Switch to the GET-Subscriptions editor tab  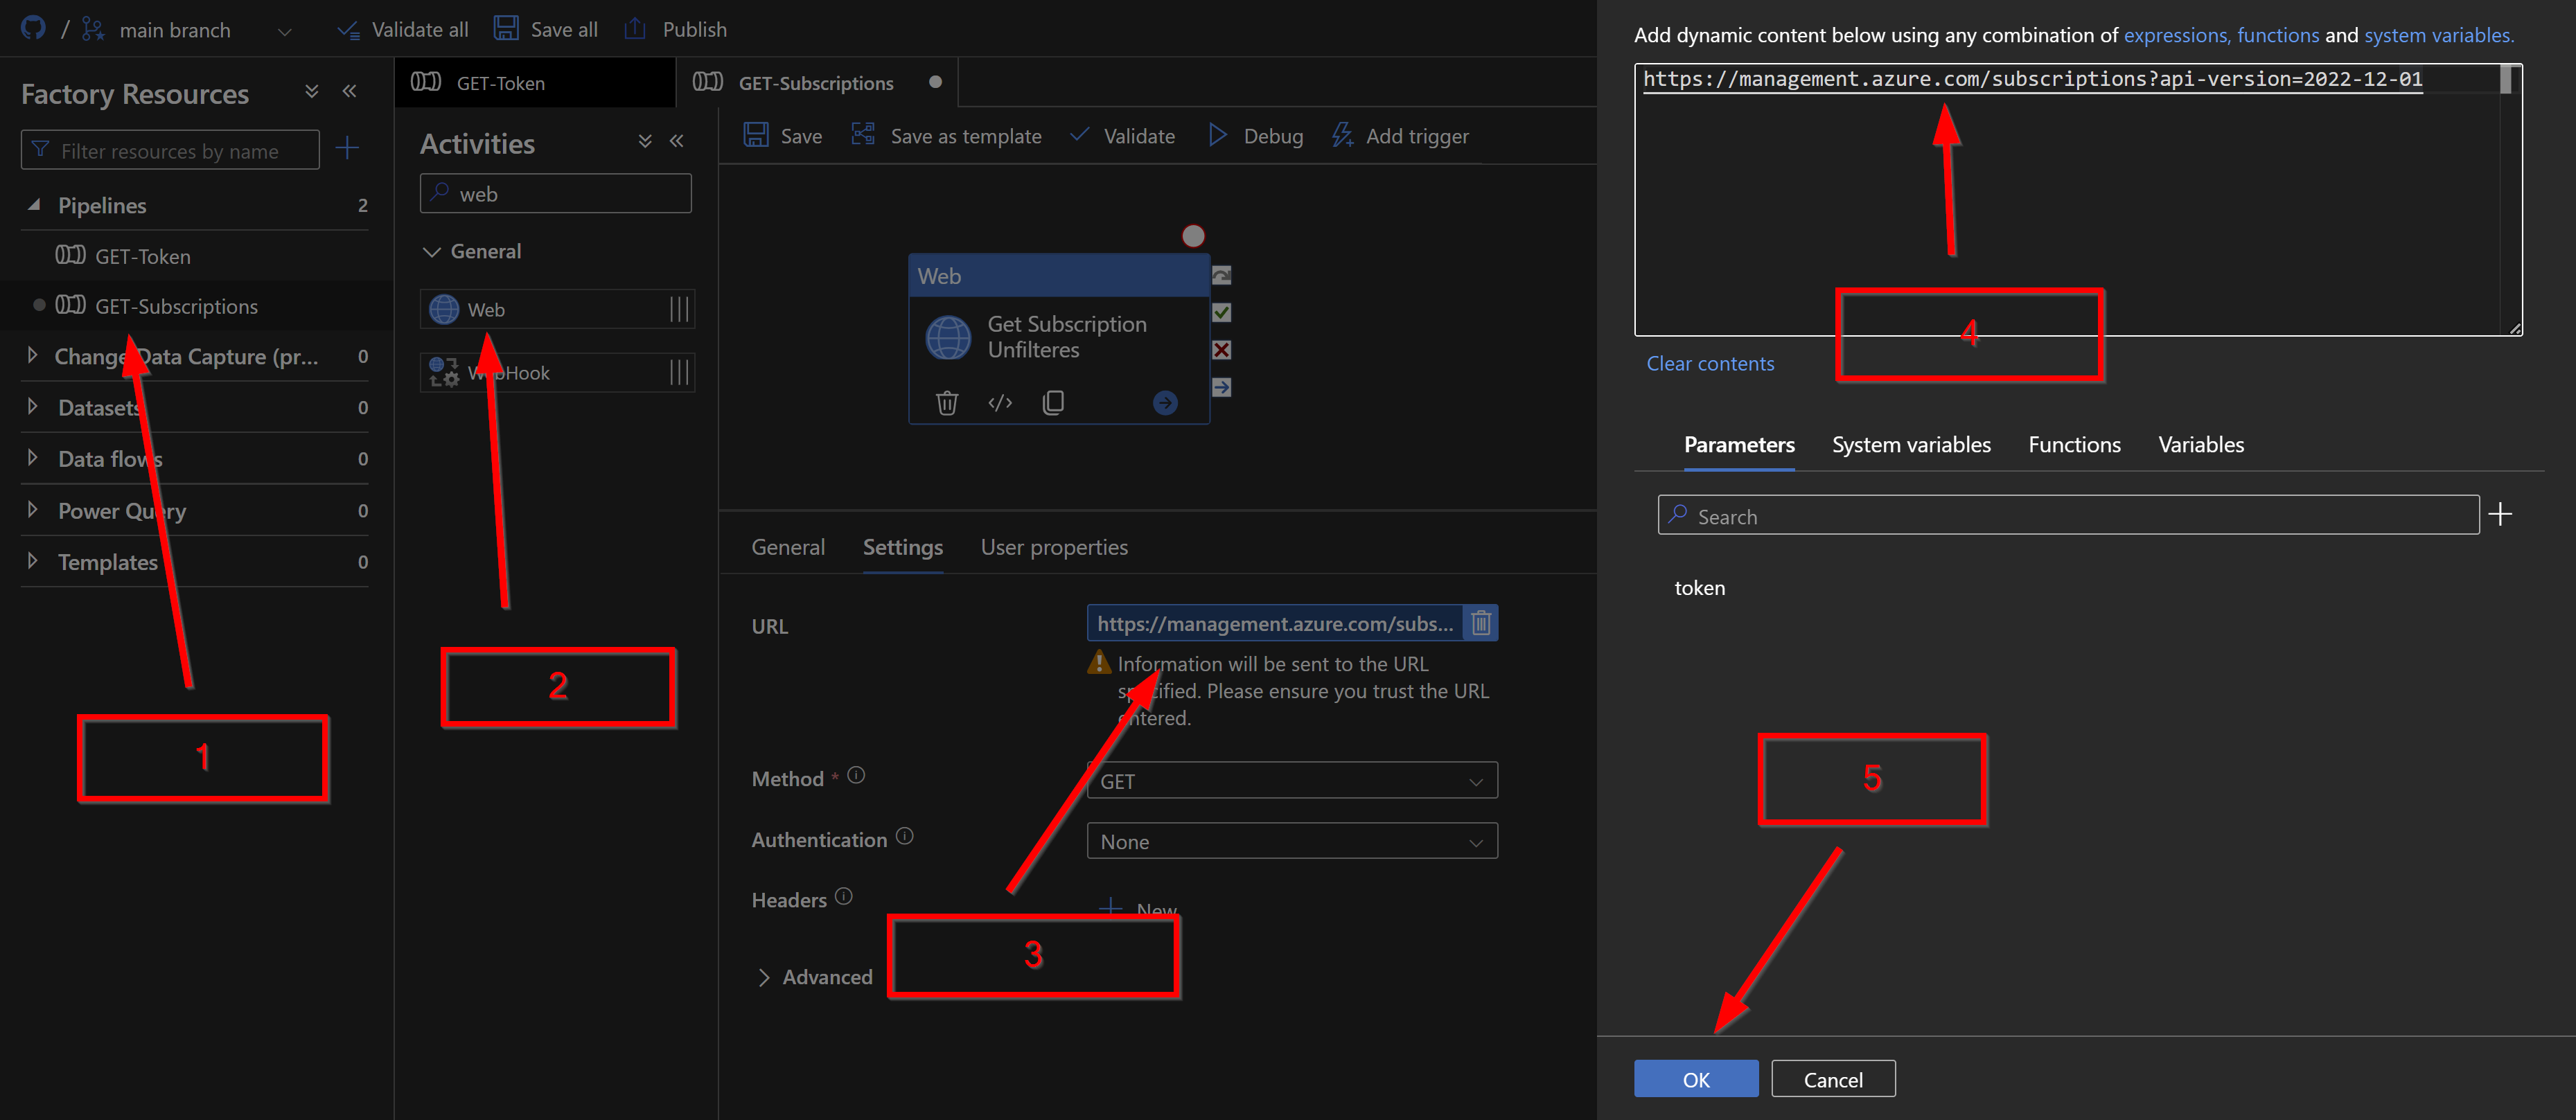pyautogui.click(x=816, y=82)
